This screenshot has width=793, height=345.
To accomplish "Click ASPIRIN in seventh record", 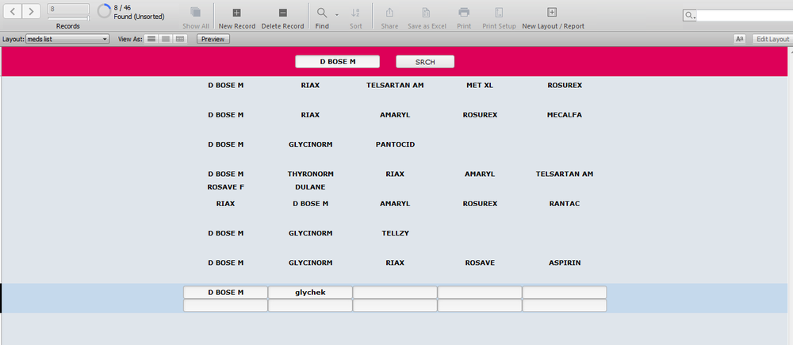I will coord(565,263).
